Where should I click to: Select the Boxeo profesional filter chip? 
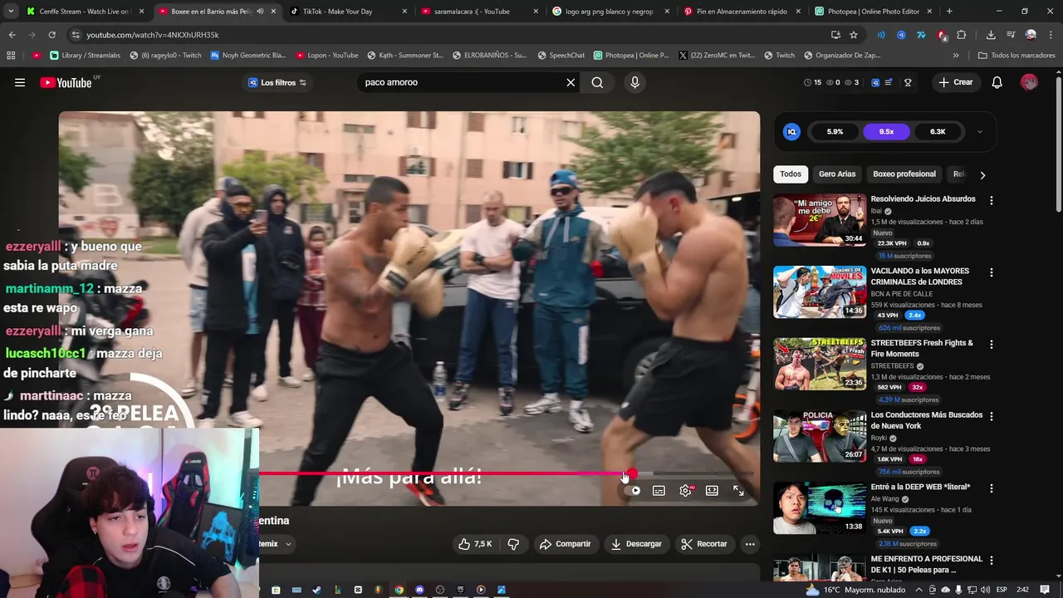tap(904, 174)
